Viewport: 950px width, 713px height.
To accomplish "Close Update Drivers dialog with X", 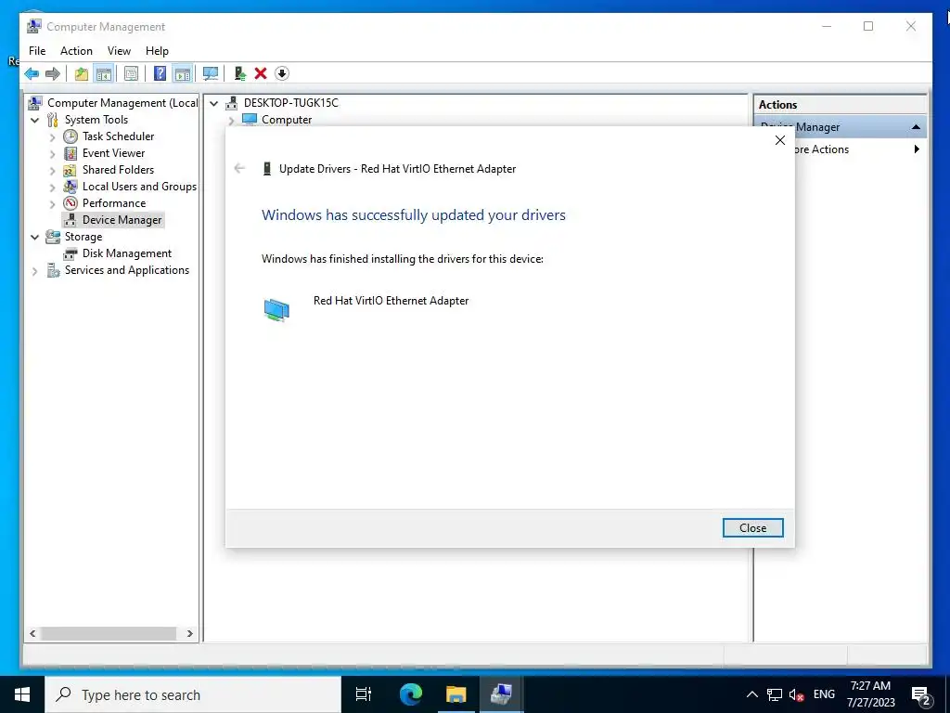I will [x=779, y=141].
